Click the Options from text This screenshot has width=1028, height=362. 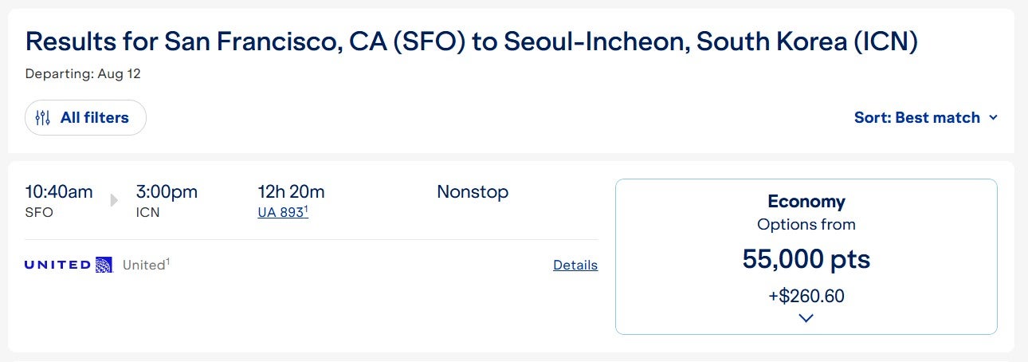point(806,225)
